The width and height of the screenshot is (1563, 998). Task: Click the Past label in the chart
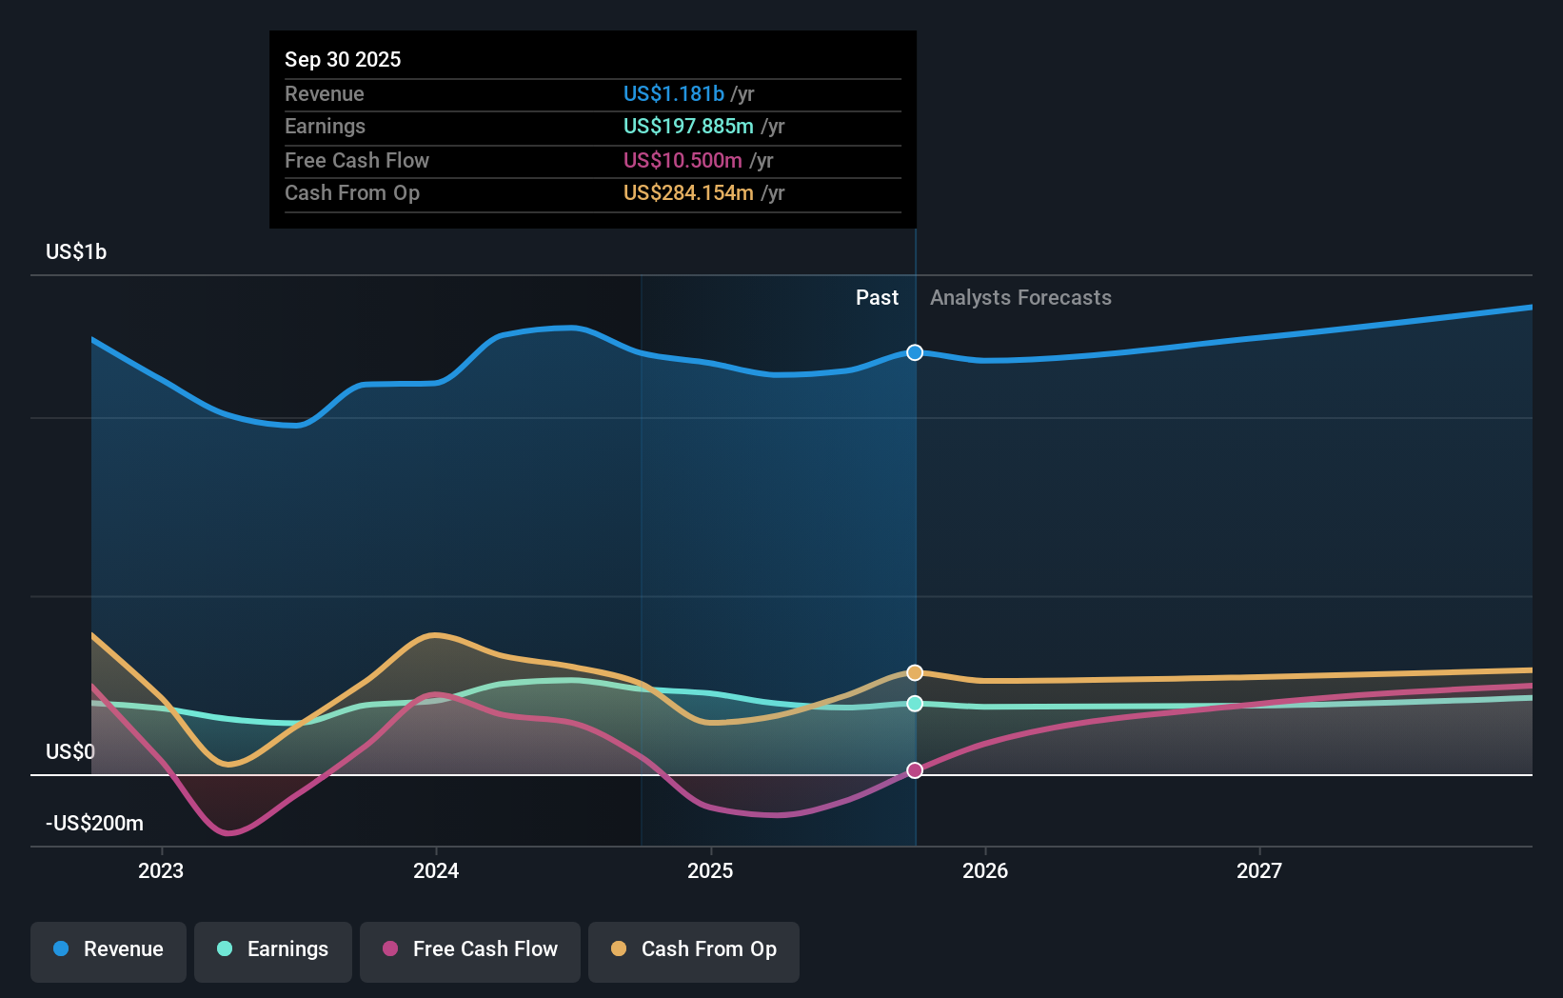pos(877,297)
